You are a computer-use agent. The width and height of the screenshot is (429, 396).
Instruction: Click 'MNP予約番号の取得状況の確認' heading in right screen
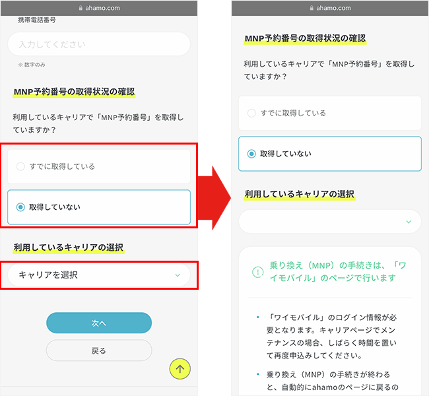(305, 38)
